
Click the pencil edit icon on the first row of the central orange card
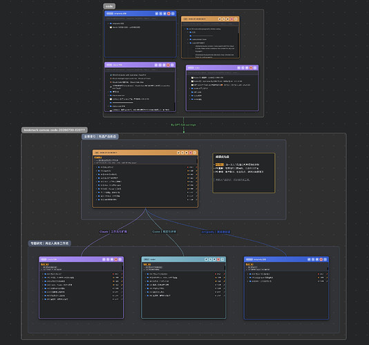tap(196, 168)
